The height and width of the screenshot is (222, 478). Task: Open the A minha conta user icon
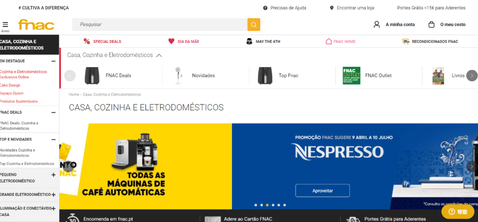(377, 24)
